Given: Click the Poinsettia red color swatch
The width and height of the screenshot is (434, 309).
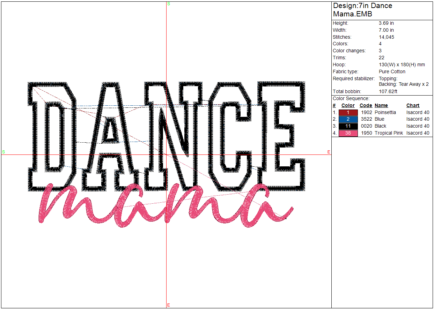Looking at the screenshot, I should pyautogui.click(x=348, y=113).
